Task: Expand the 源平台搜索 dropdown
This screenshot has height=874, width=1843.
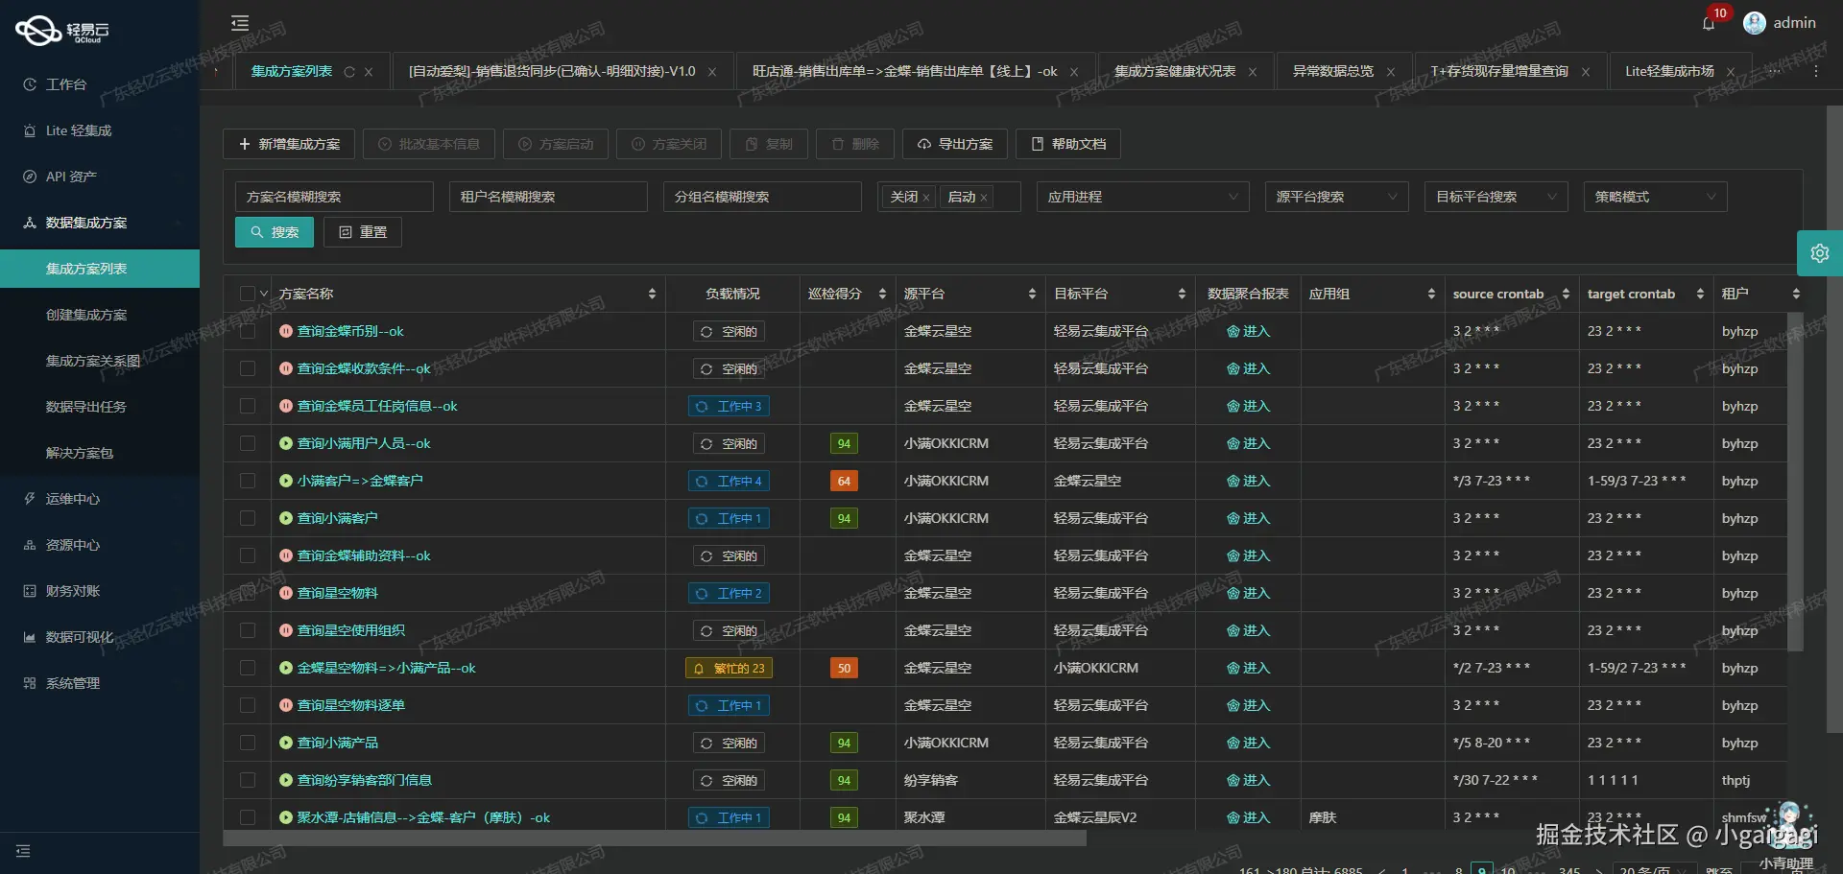Action: coord(1336,197)
